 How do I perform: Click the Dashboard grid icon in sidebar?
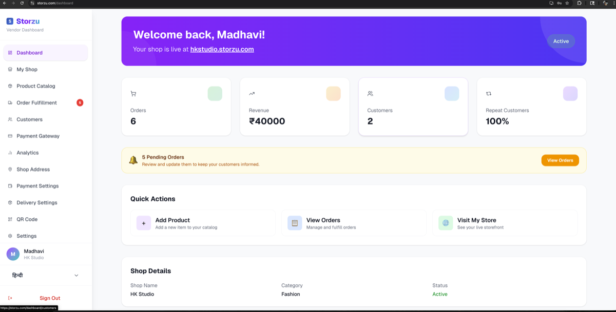(x=10, y=53)
